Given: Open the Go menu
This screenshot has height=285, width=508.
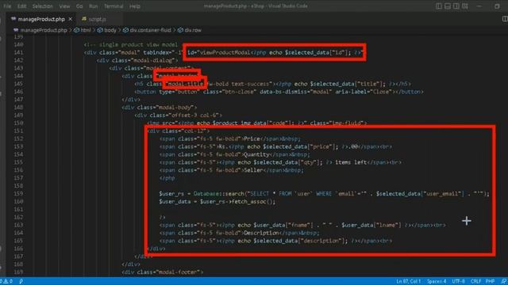Looking at the screenshot, I should click(79, 6).
